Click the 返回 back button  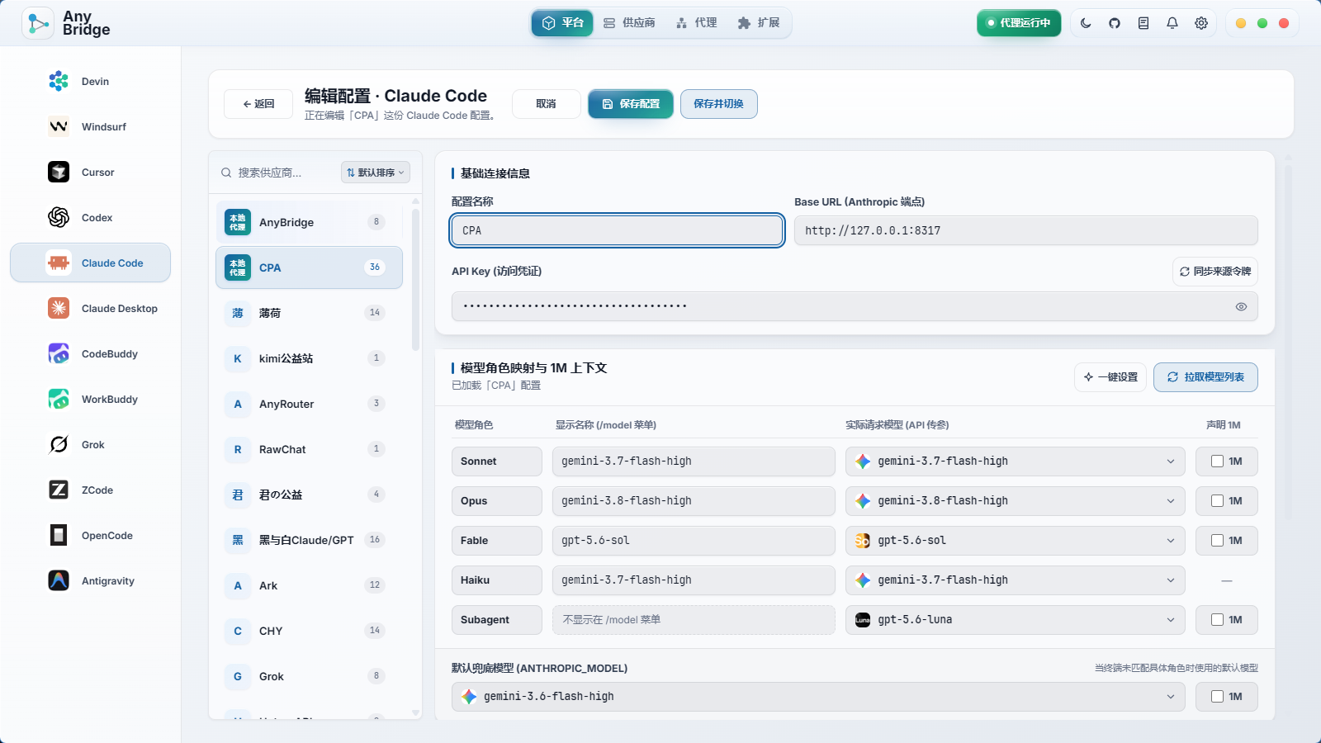pyautogui.click(x=258, y=104)
